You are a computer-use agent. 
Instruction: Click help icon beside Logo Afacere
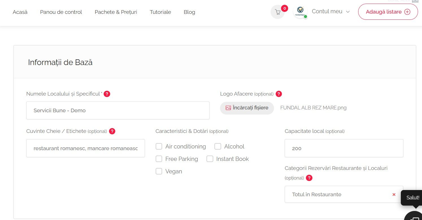279,94
